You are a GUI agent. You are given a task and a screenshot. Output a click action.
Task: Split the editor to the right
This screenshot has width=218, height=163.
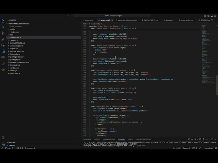click(x=212, y=20)
